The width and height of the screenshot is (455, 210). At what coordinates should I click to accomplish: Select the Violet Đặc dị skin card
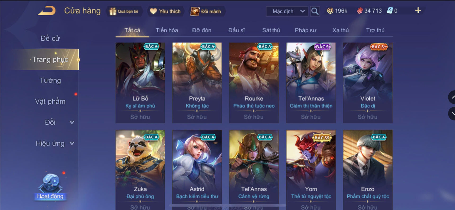click(368, 83)
